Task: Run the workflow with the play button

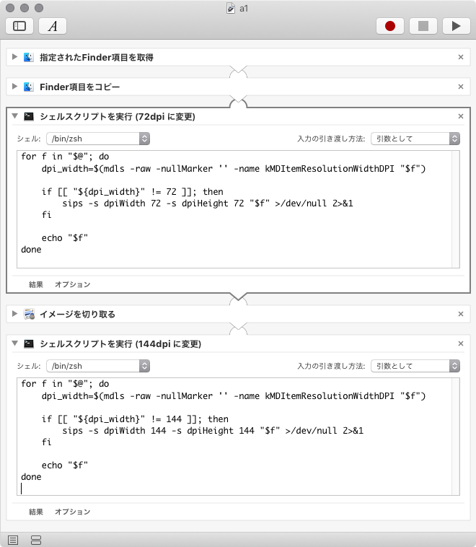Action: (x=456, y=26)
